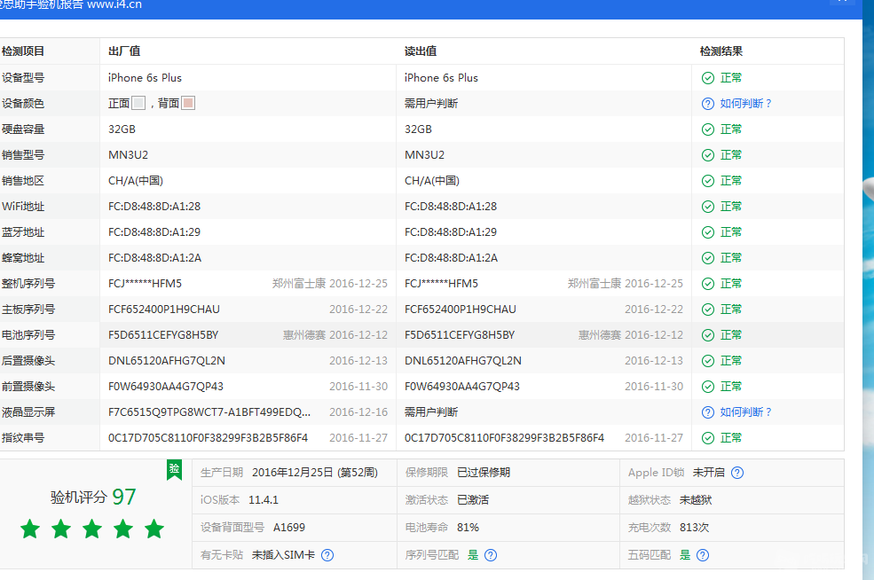This screenshot has width=874, height=580.
Task: Open the help icon next to 未插入SIM卡
Action: [327, 555]
